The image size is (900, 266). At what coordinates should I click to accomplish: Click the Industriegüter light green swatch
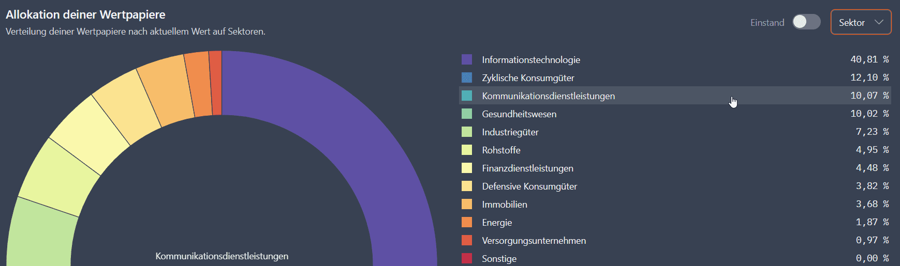click(x=467, y=132)
